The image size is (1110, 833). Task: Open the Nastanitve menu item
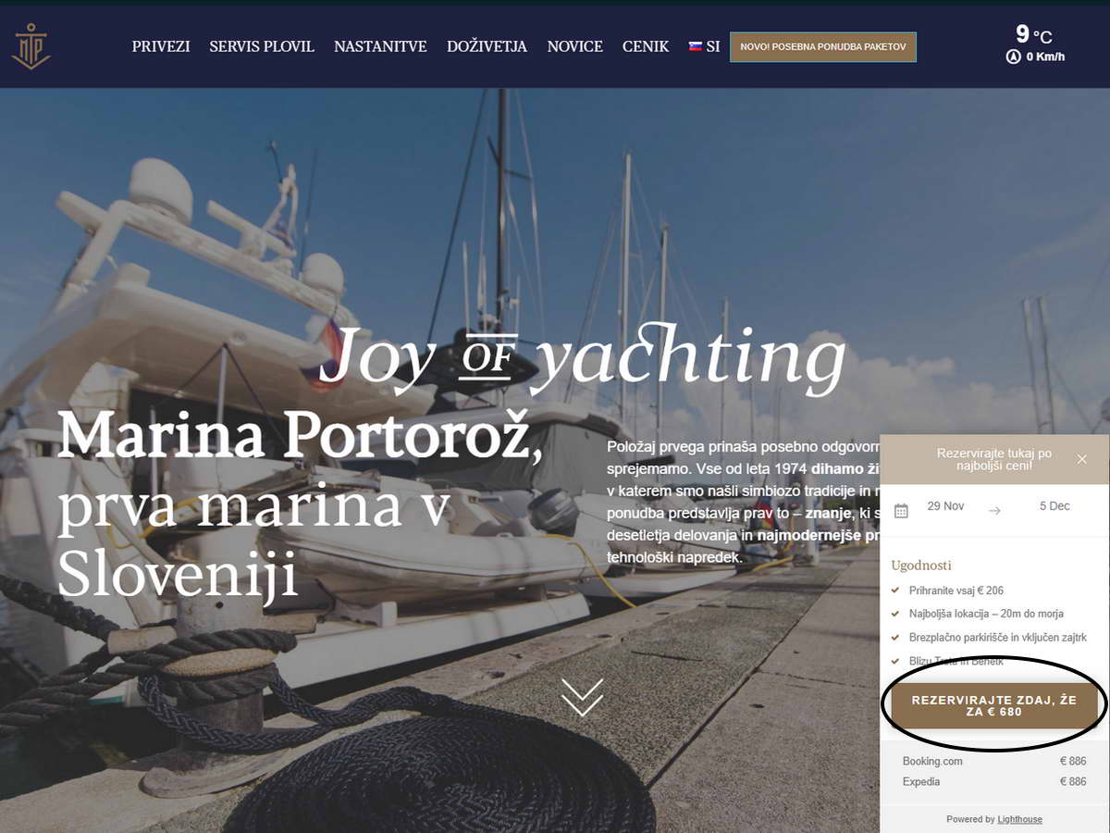[380, 46]
